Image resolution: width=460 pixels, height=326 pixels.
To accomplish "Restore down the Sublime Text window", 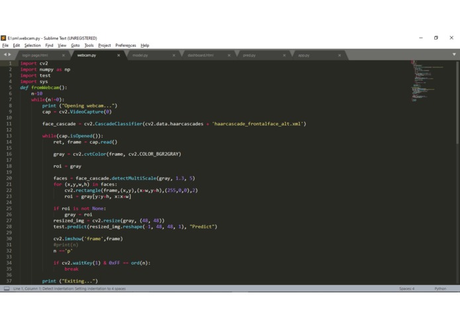I will click(436, 38).
